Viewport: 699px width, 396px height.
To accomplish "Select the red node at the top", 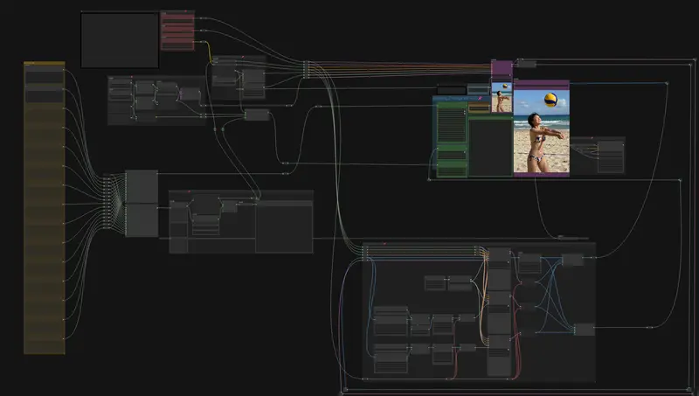I will tap(177, 31).
